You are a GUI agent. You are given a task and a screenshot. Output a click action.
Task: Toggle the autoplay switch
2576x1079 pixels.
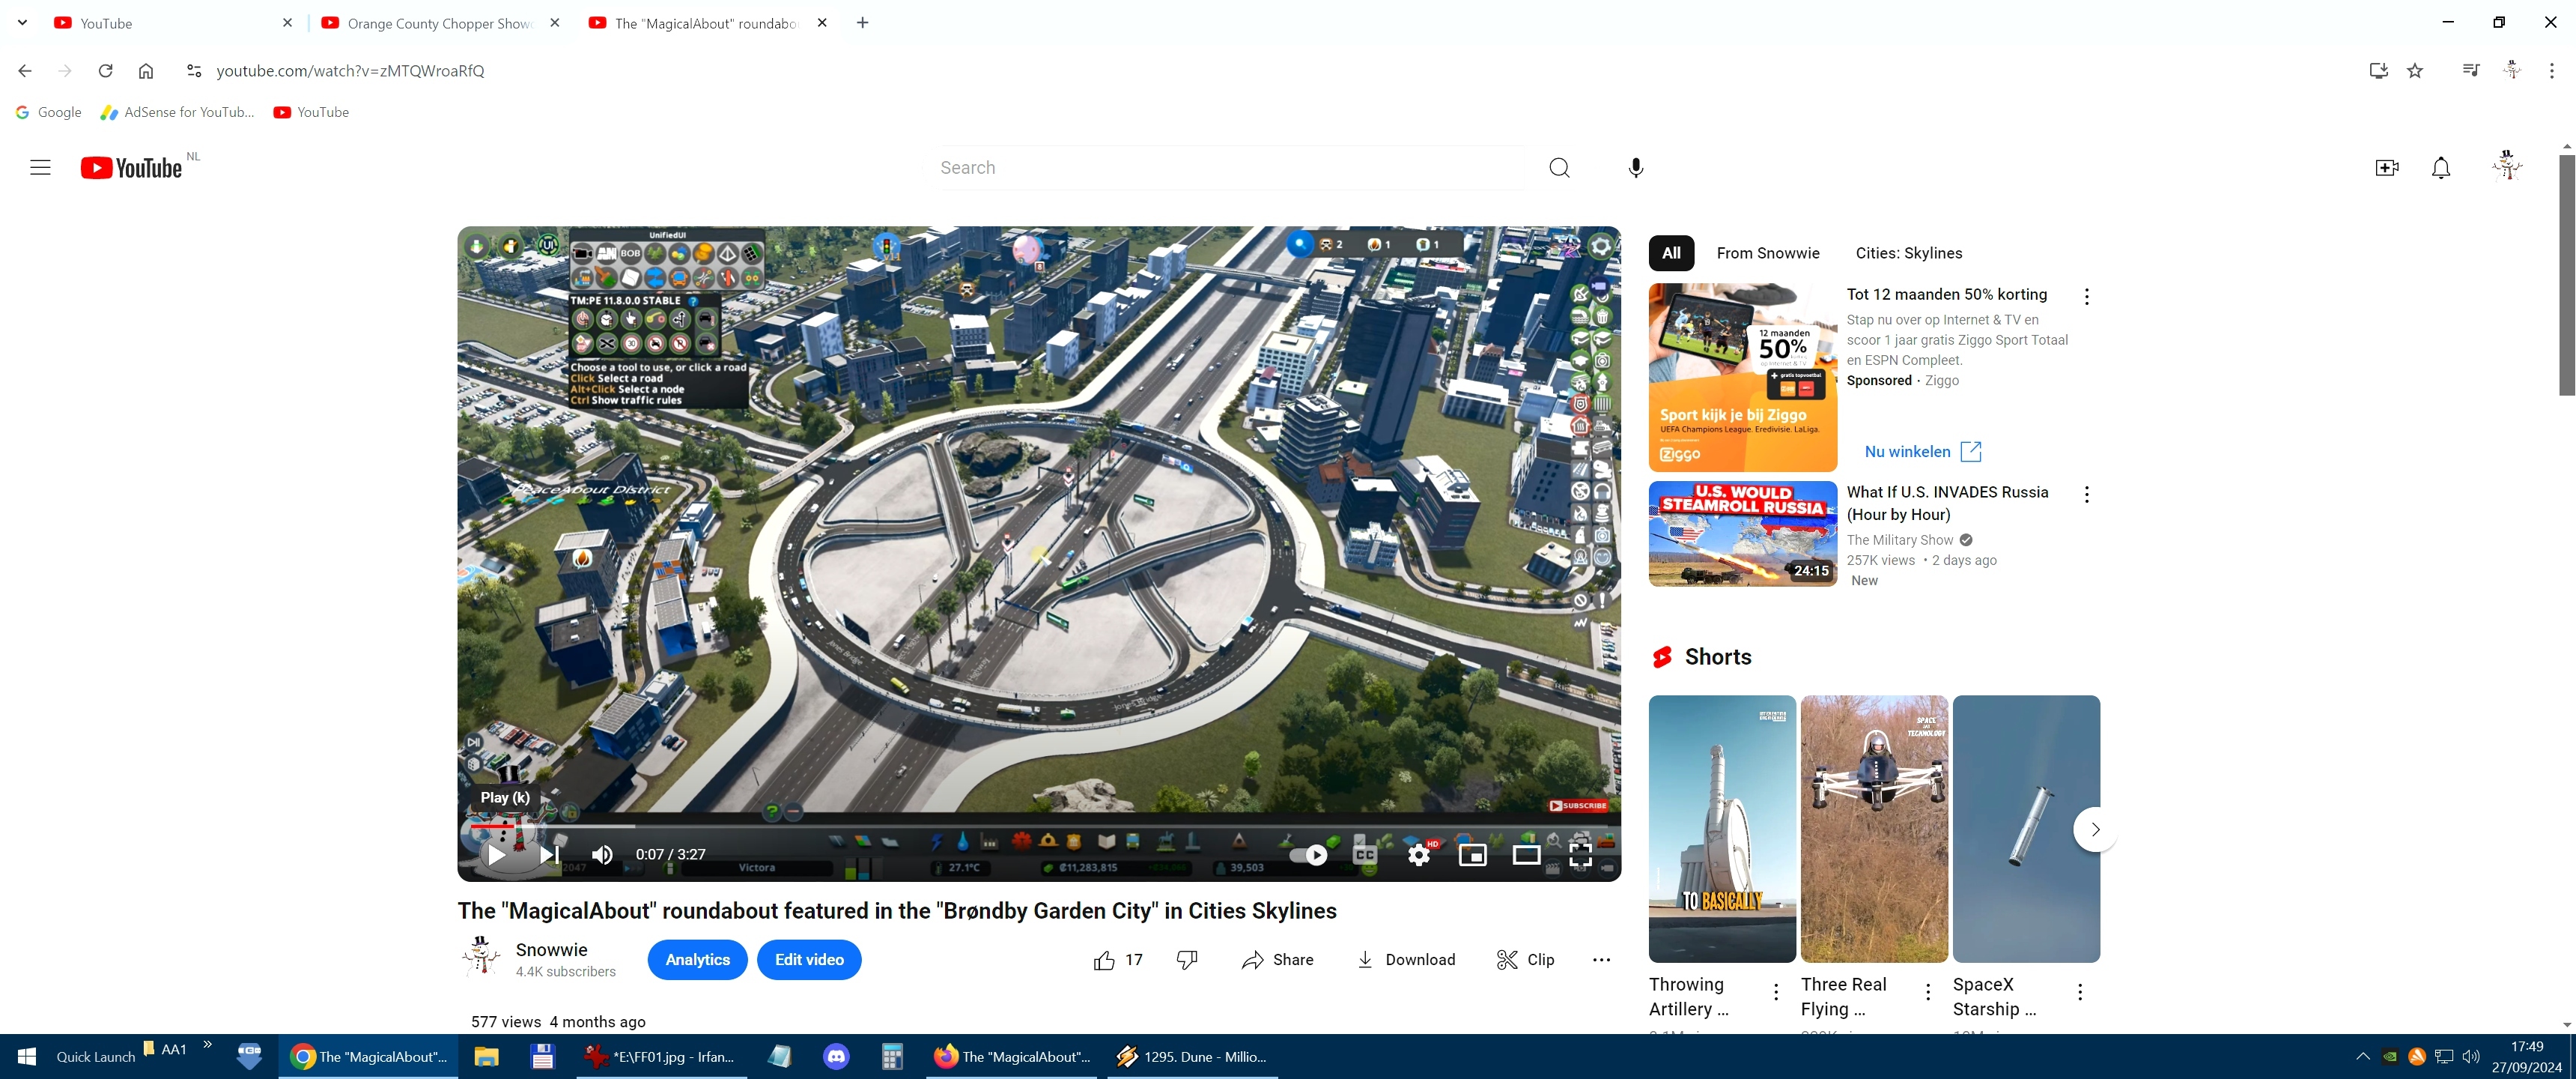[x=1309, y=855]
